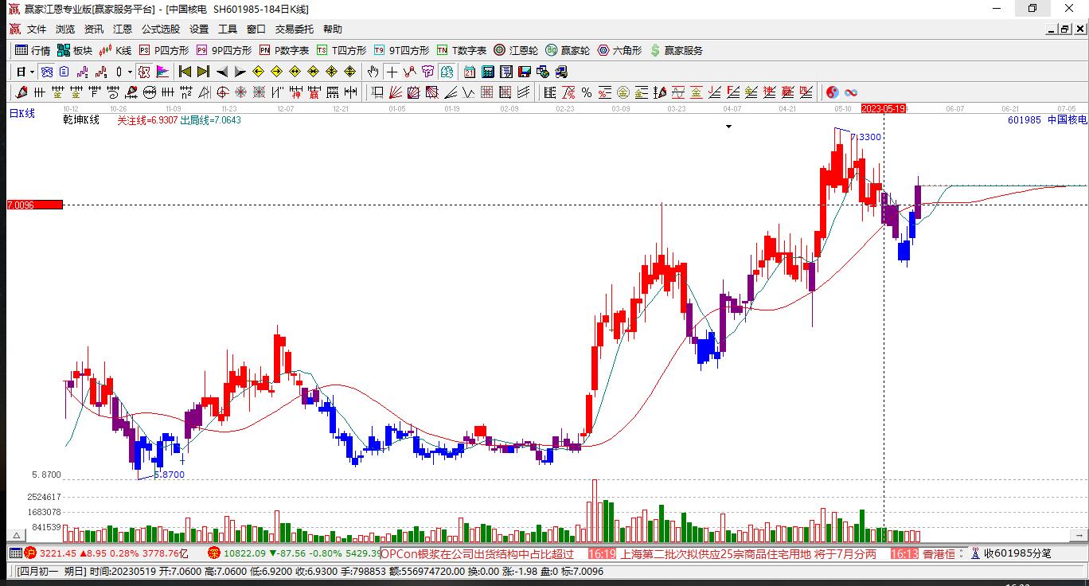Screen dimensions: 1089x586
Task: Open the calculator icon
Action: (x=488, y=72)
